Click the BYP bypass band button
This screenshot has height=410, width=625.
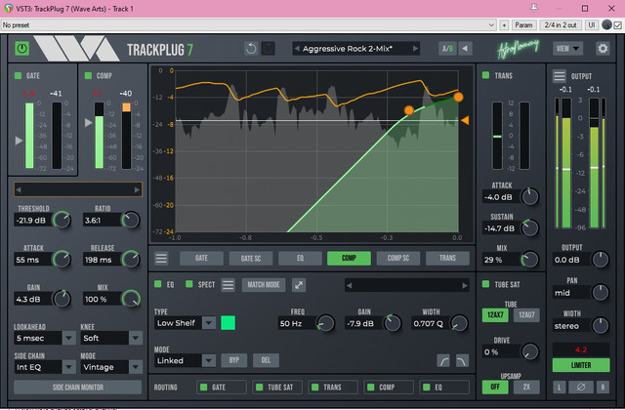pos(234,360)
